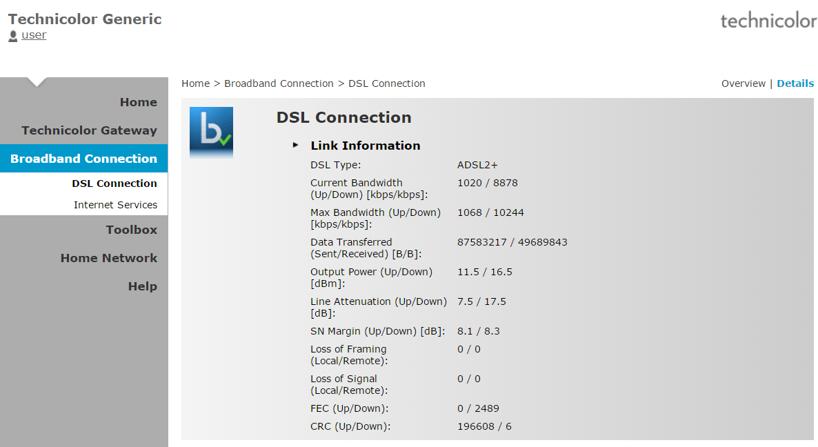
Task: Collapse the Link Information section arrow
Action: coord(295,145)
